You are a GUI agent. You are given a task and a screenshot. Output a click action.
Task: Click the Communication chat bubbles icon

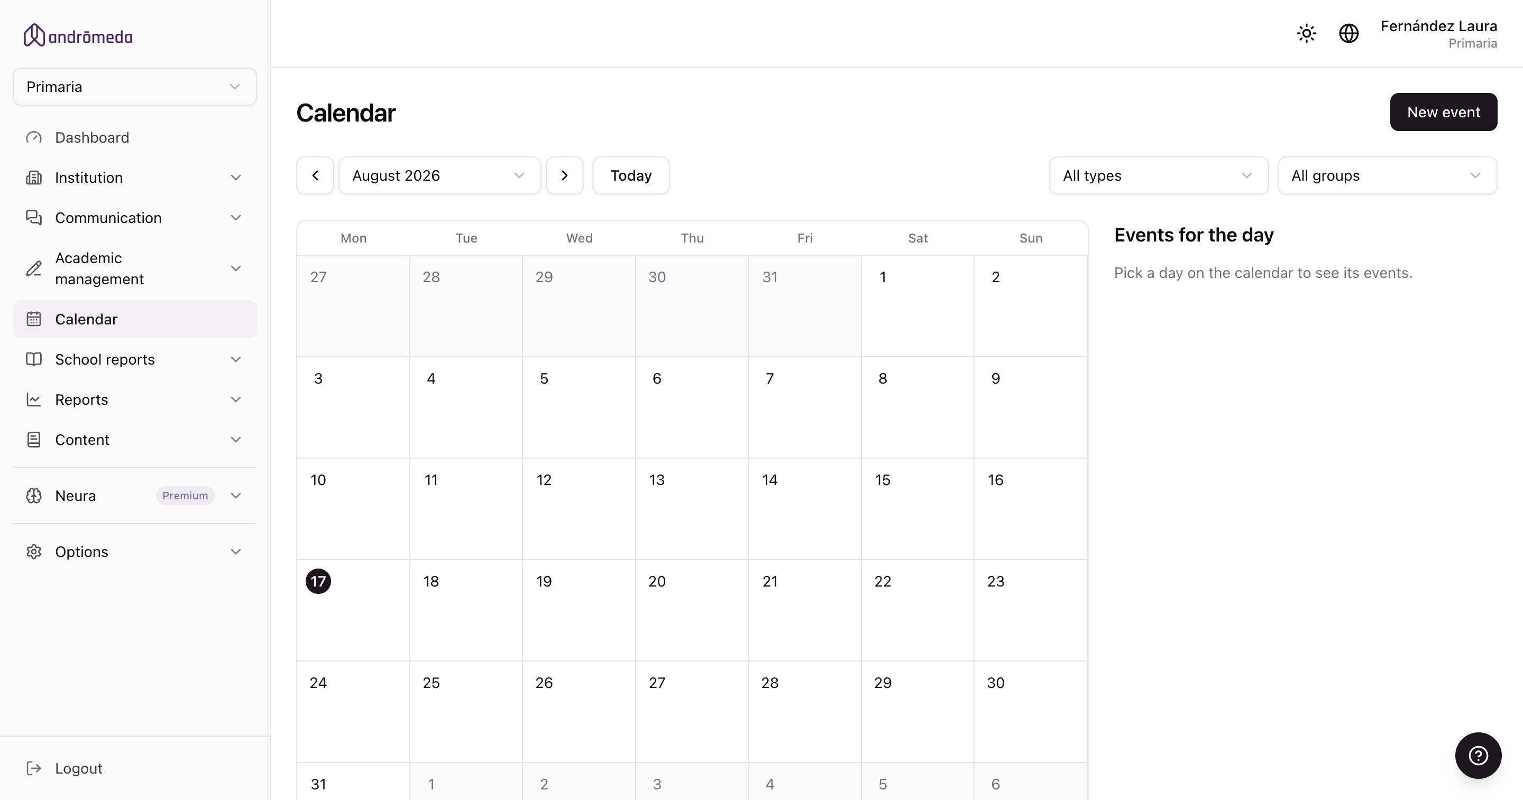[34, 218]
